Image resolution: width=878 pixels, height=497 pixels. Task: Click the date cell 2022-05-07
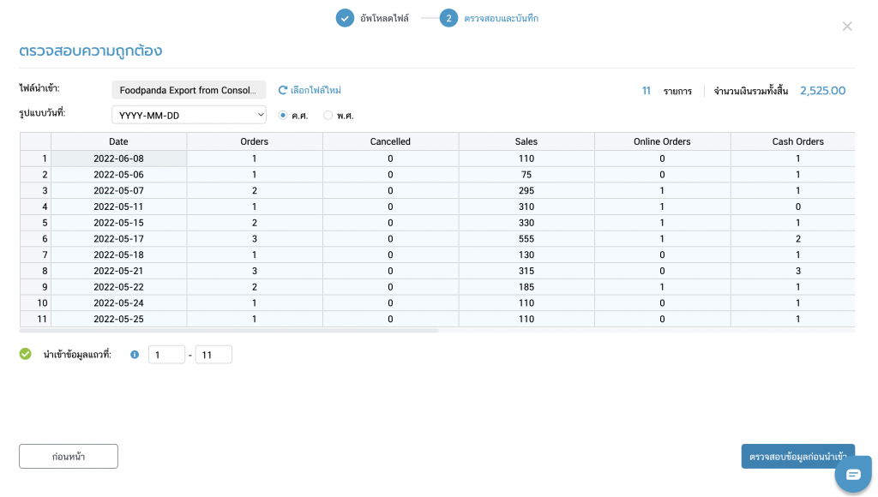118,190
